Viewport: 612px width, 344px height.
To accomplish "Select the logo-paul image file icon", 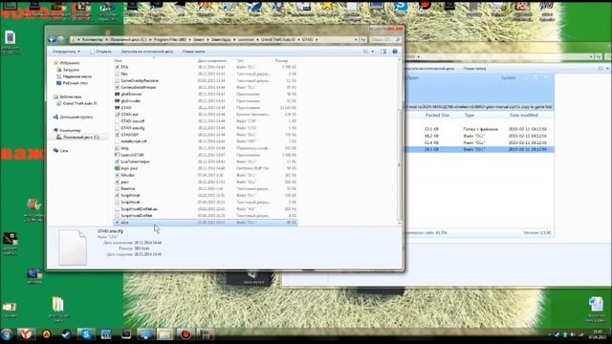I will click(x=117, y=168).
